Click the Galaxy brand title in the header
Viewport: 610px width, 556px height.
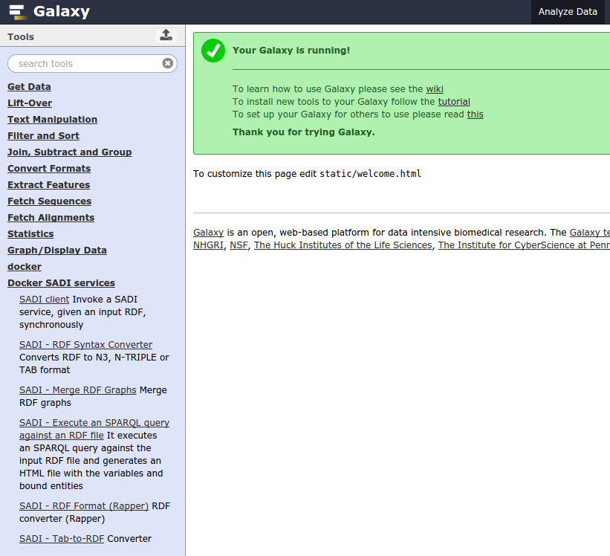[x=62, y=12]
